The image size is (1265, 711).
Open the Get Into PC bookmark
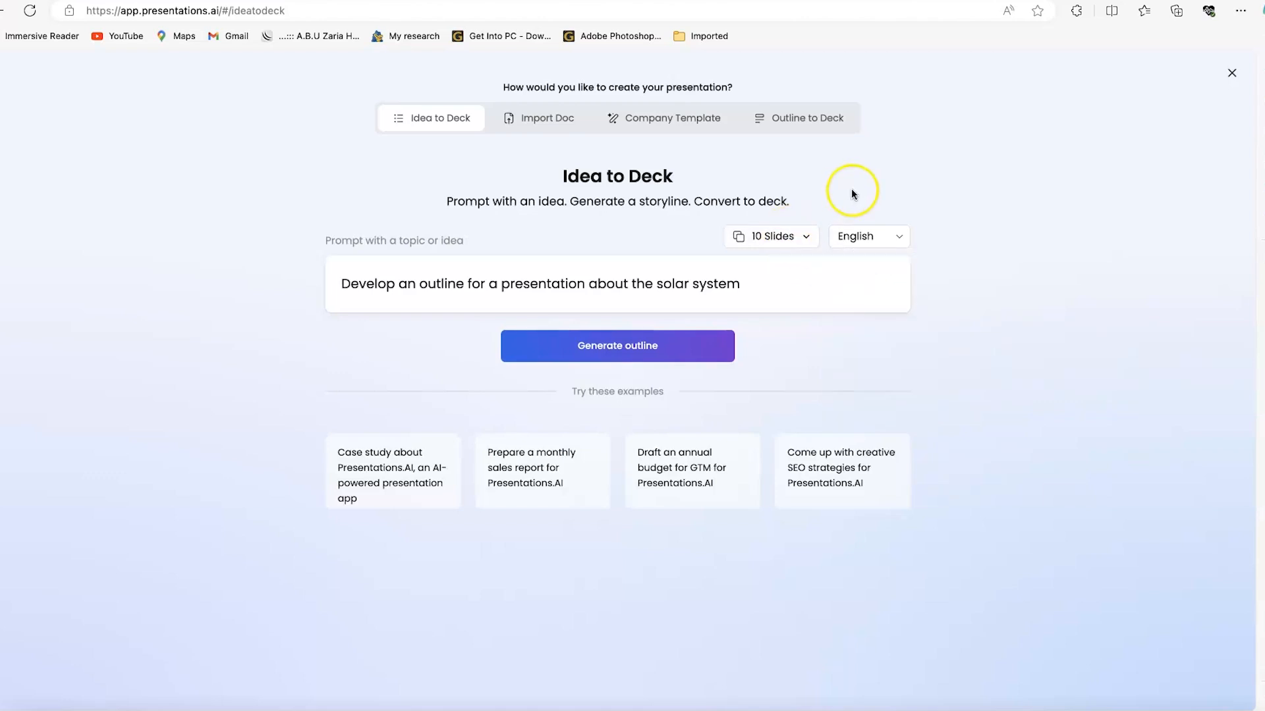(501, 36)
